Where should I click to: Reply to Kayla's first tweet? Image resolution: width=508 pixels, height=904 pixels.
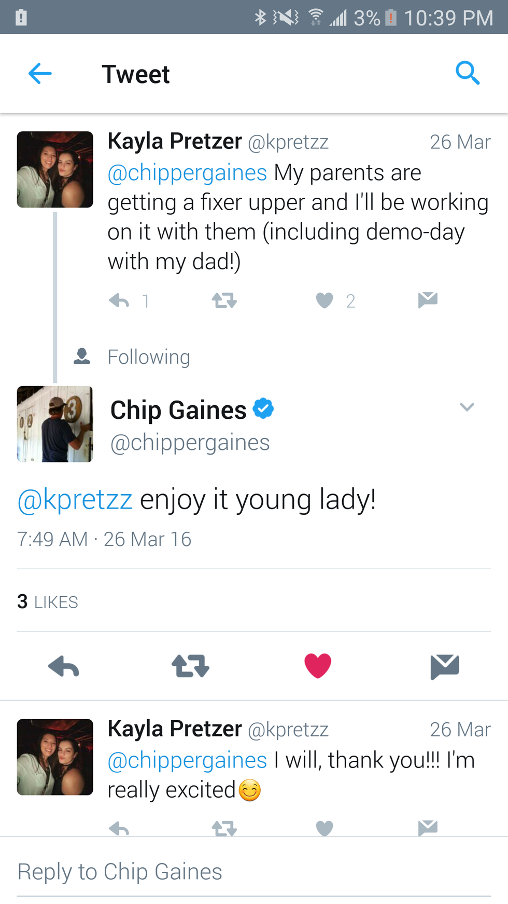point(119,300)
